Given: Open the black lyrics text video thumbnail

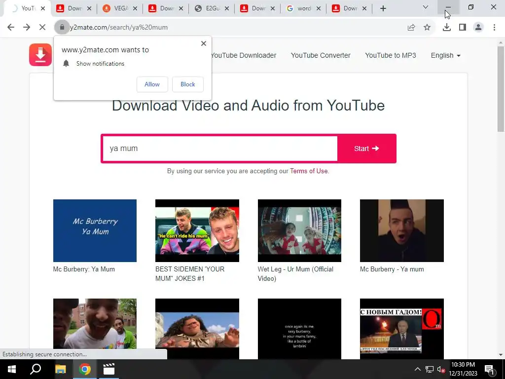Looking at the screenshot, I should tap(299, 329).
